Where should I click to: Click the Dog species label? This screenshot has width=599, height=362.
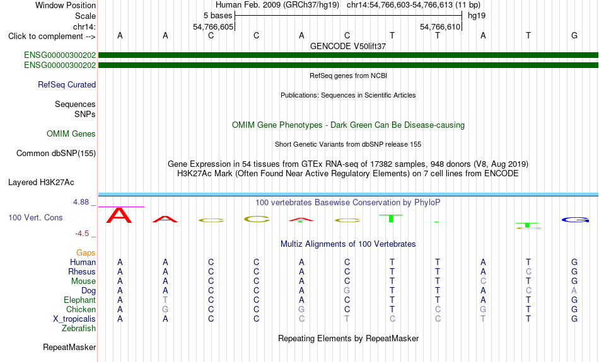pyautogui.click(x=88, y=291)
